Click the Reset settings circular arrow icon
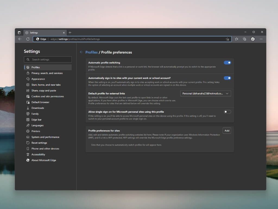Viewport: 278px width, 209px height. coord(28,143)
